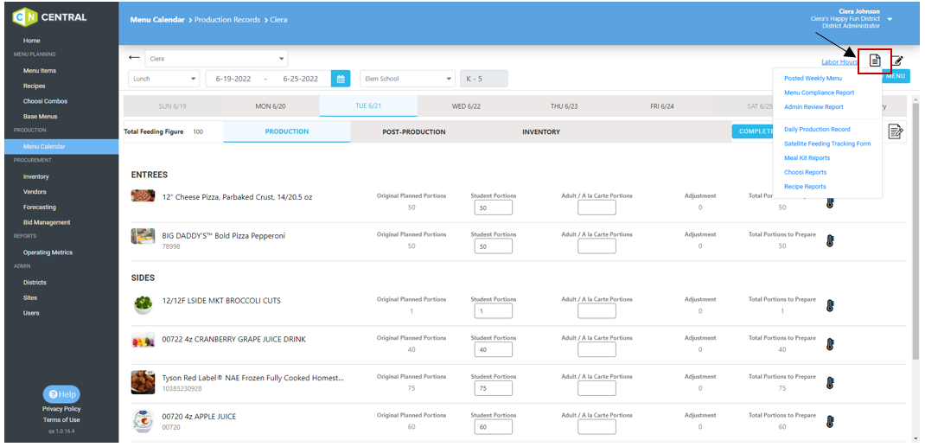
Task: Click the edit pencil icon near Labor Hours
Action: pyautogui.click(x=898, y=61)
